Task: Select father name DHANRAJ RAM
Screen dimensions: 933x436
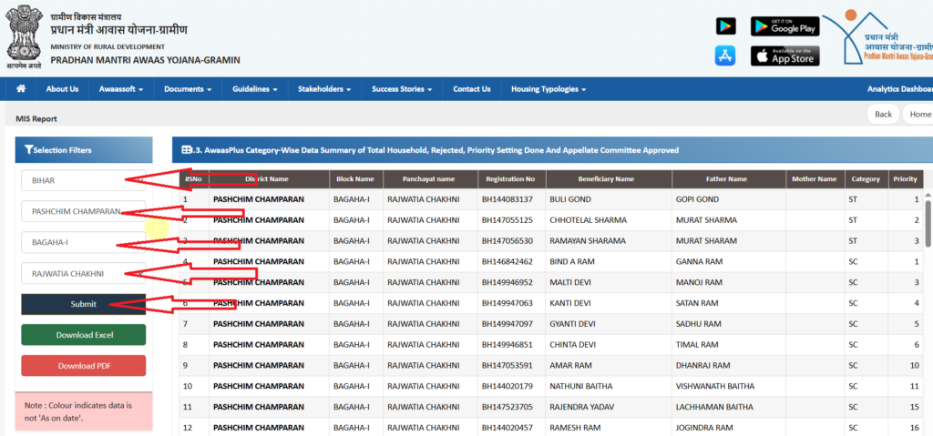Action: point(702,366)
